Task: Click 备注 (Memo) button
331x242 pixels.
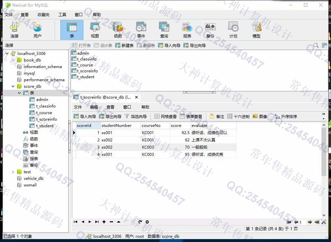Action: [217, 116]
